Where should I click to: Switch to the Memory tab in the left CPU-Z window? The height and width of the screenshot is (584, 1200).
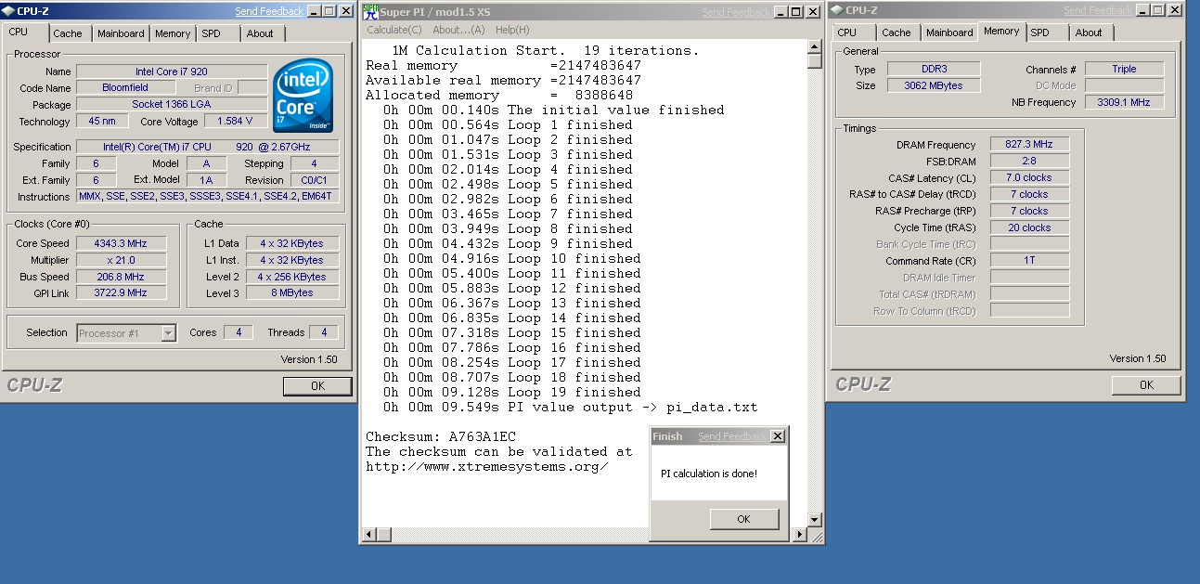(x=173, y=33)
